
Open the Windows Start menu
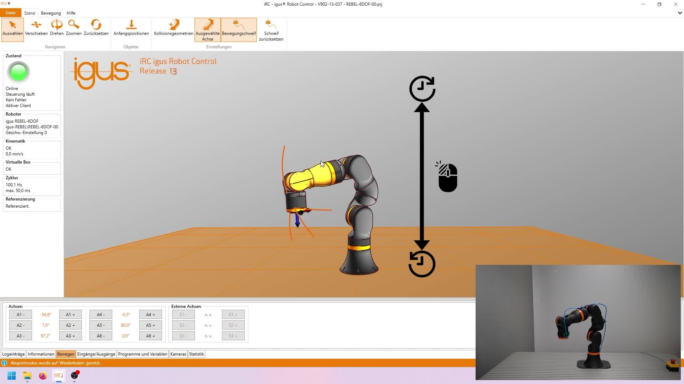click(x=12, y=375)
